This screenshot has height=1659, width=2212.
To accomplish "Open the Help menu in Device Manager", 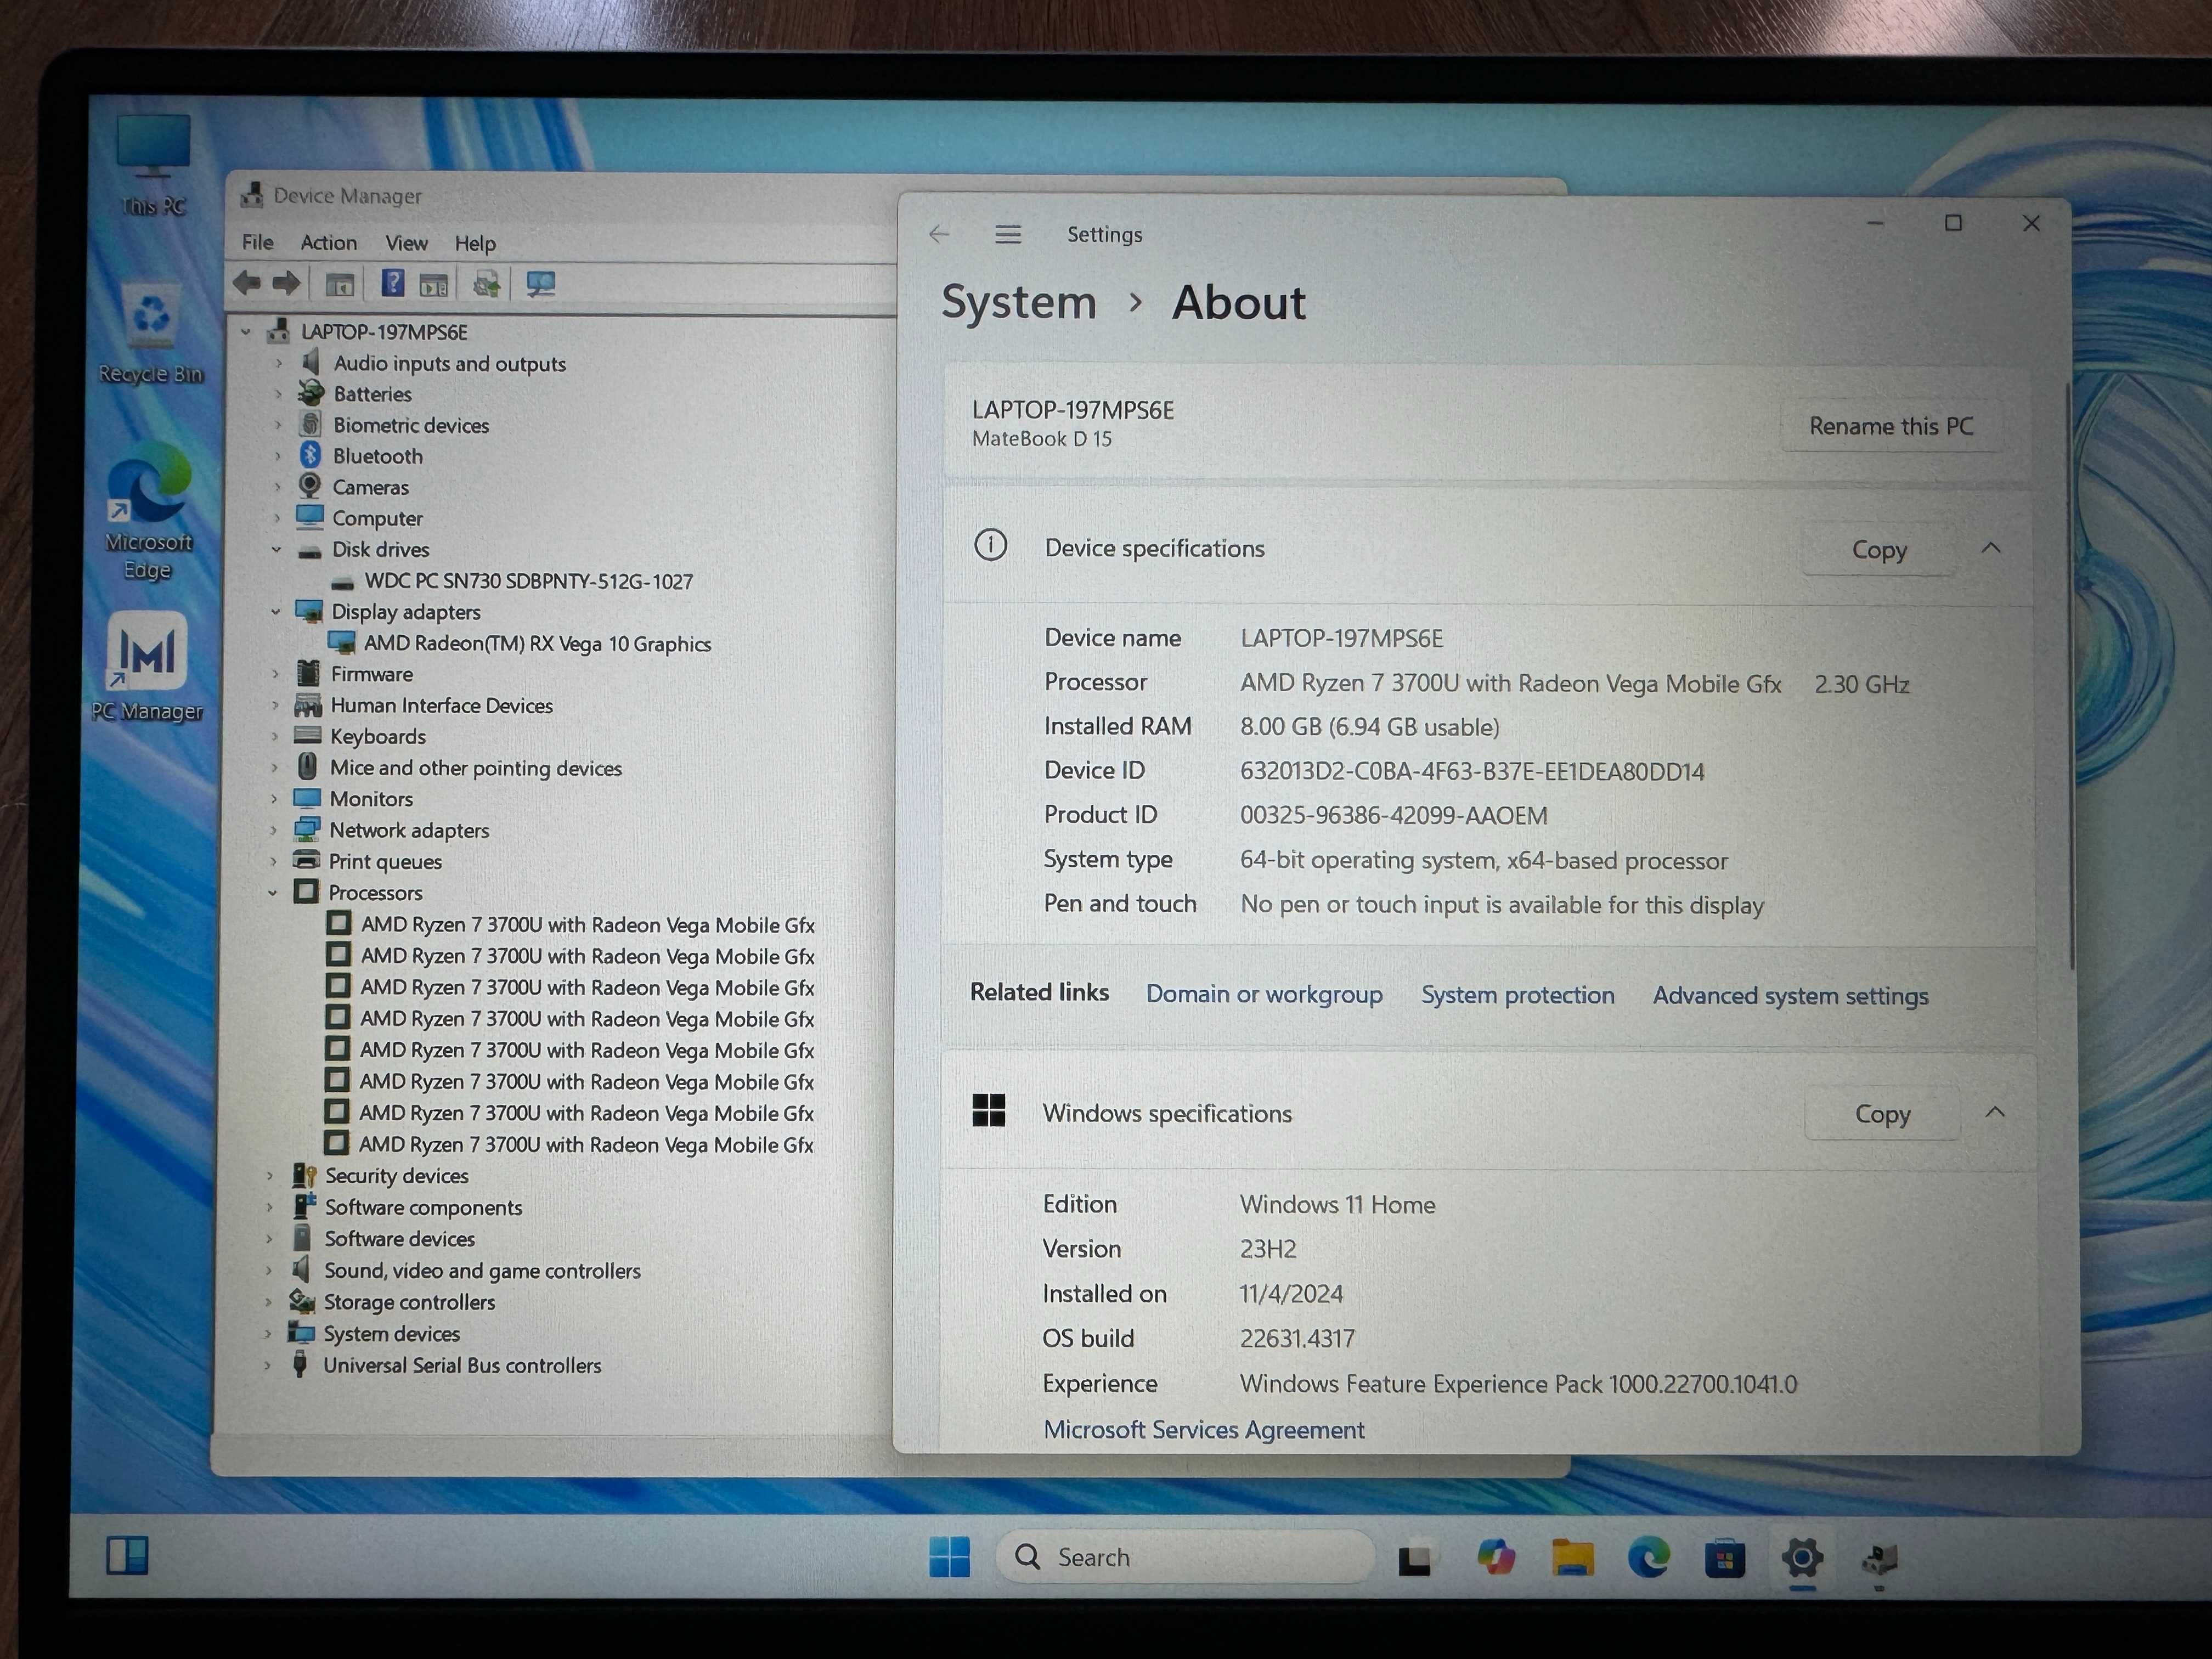I will pos(475,243).
